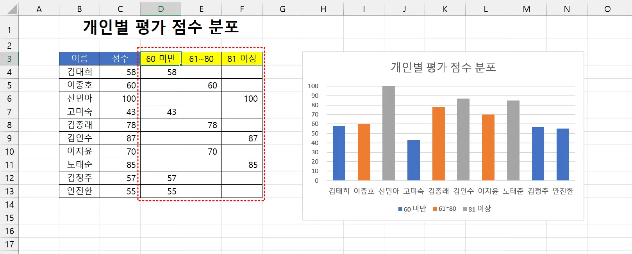Select the name cell '김태희'
Screen dimensions: 632x254
[x=80, y=72]
